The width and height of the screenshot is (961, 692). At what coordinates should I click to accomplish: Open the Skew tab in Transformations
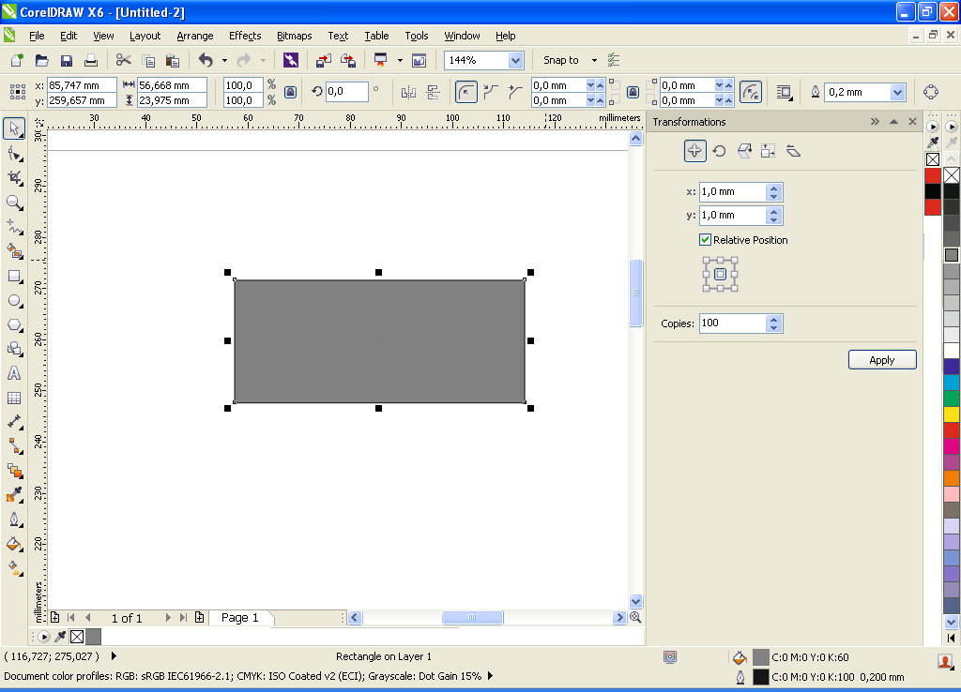[x=793, y=151]
